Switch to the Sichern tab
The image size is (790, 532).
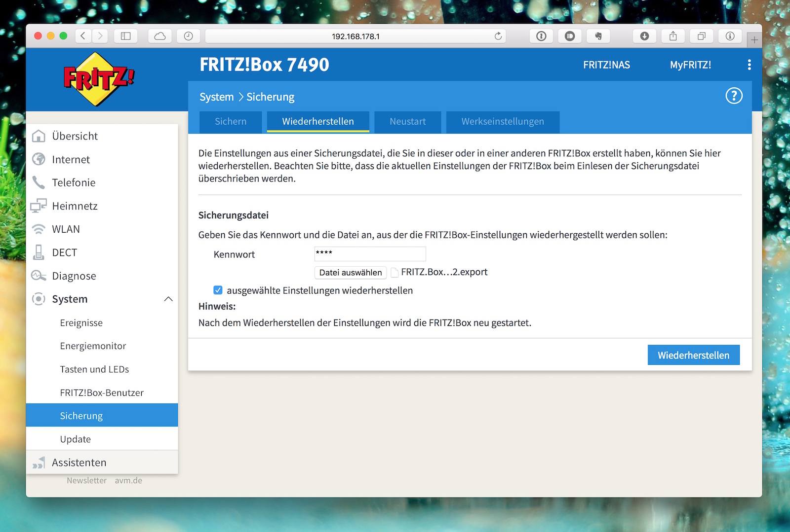pos(231,122)
